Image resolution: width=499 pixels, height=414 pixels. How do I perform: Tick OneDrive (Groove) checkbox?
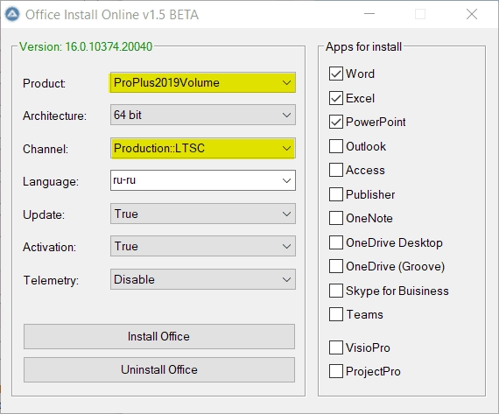click(x=336, y=266)
